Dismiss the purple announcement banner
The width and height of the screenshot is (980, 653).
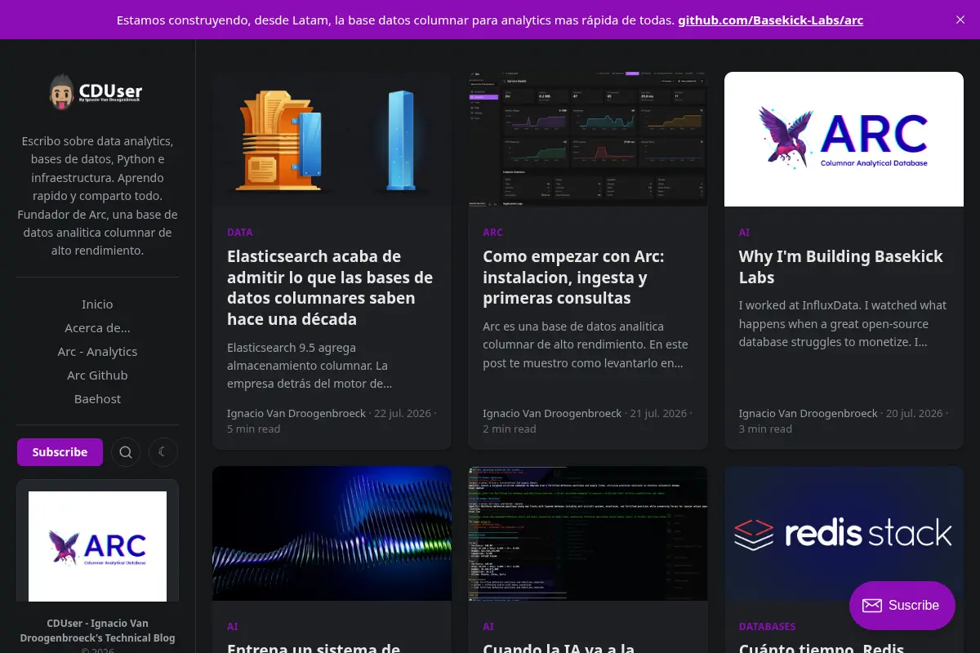click(x=960, y=20)
